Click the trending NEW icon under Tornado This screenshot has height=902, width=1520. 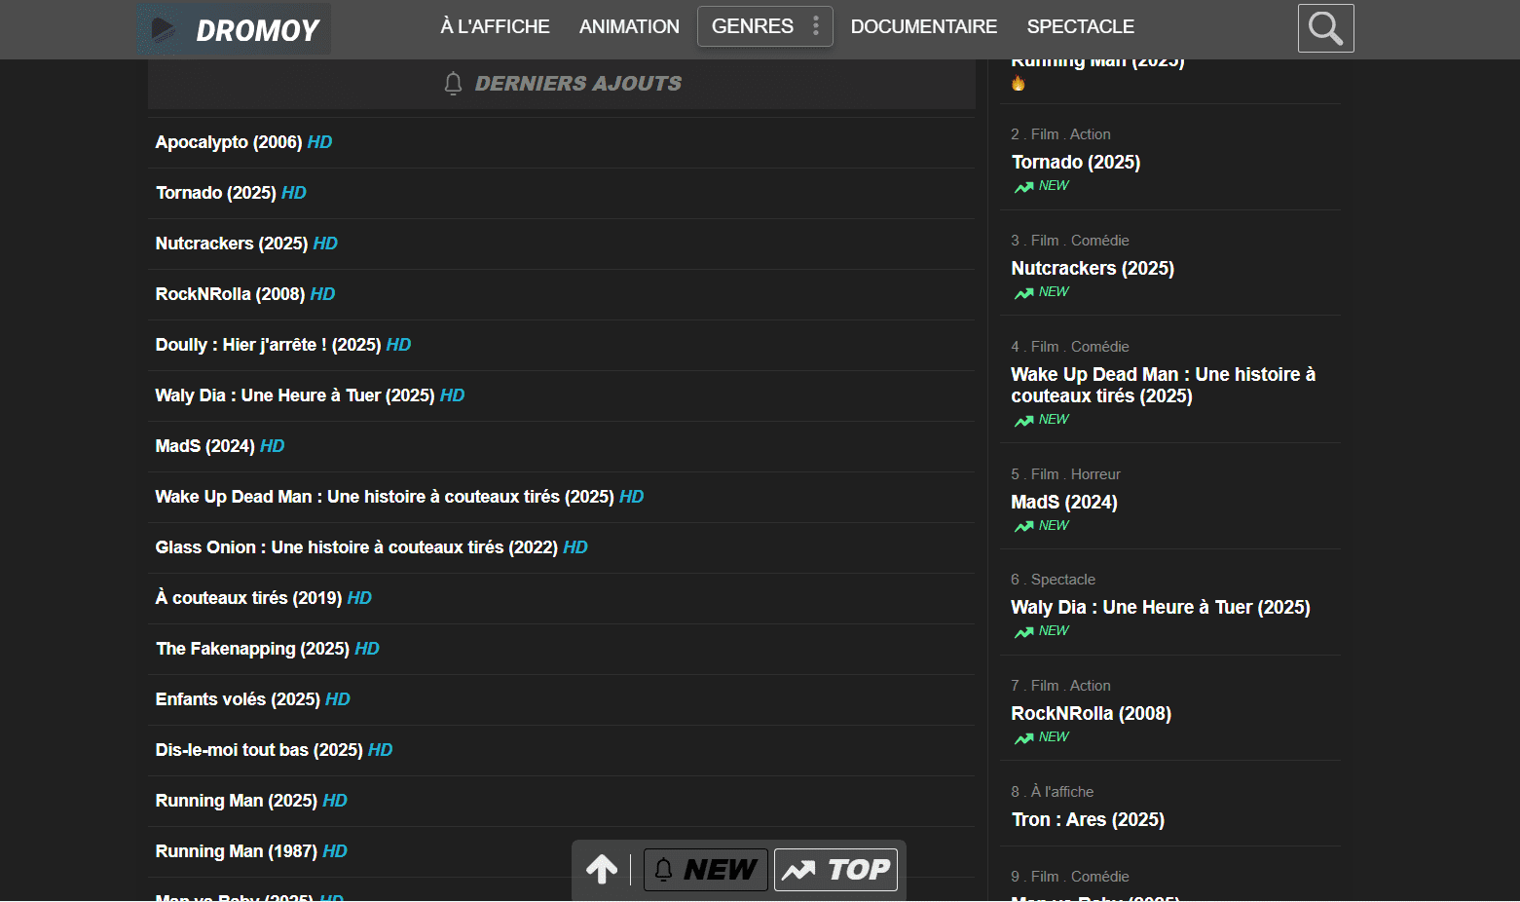coord(1023,187)
